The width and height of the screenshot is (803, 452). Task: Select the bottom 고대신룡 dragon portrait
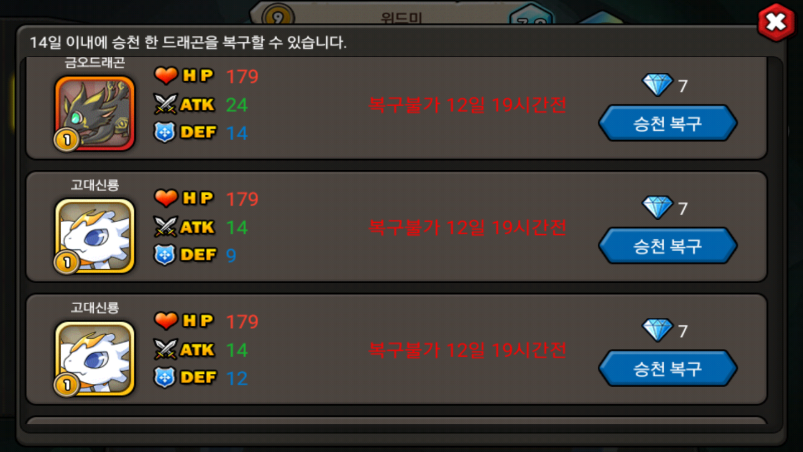[95, 358]
